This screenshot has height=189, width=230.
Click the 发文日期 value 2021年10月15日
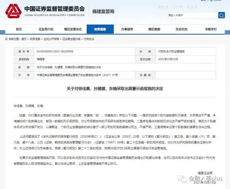168,59
